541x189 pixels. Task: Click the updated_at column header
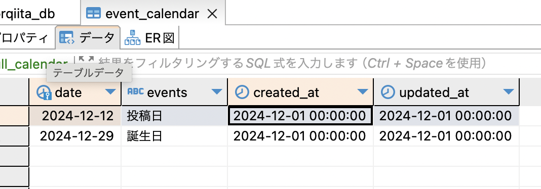[x=446, y=92]
